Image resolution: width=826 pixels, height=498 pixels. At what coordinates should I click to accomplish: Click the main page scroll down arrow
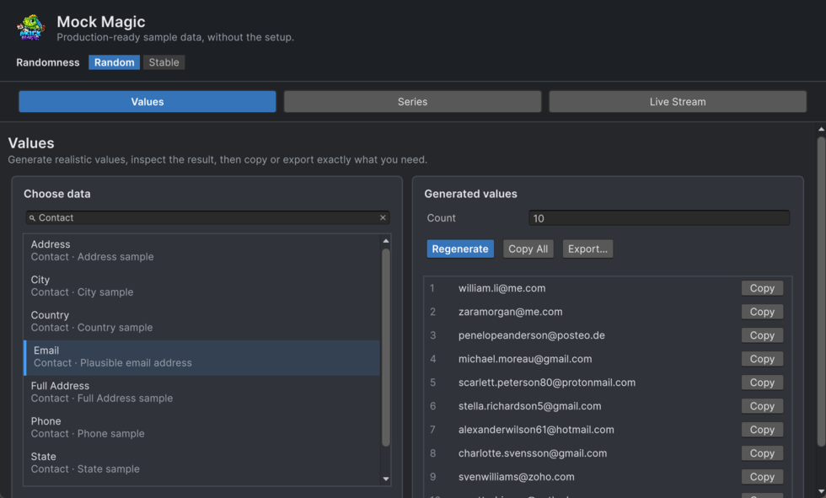pyautogui.click(x=821, y=492)
